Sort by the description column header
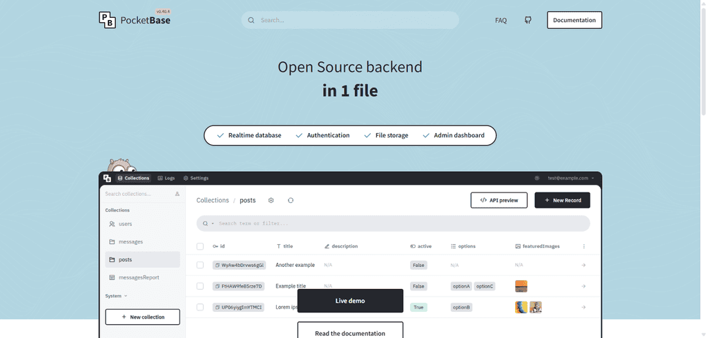The width and height of the screenshot is (707, 338). [x=341, y=246]
